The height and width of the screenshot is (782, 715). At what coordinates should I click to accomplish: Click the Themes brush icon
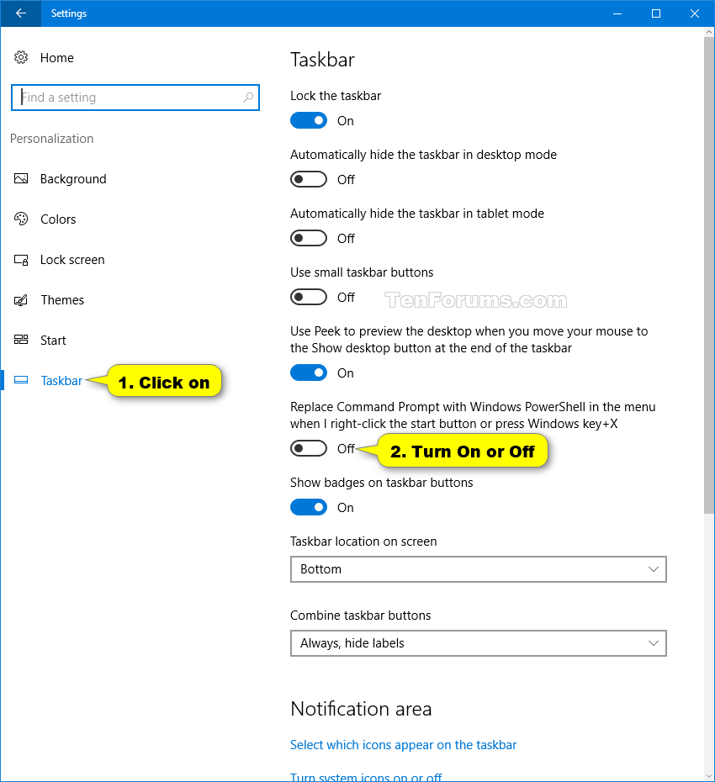(x=21, y=299)
